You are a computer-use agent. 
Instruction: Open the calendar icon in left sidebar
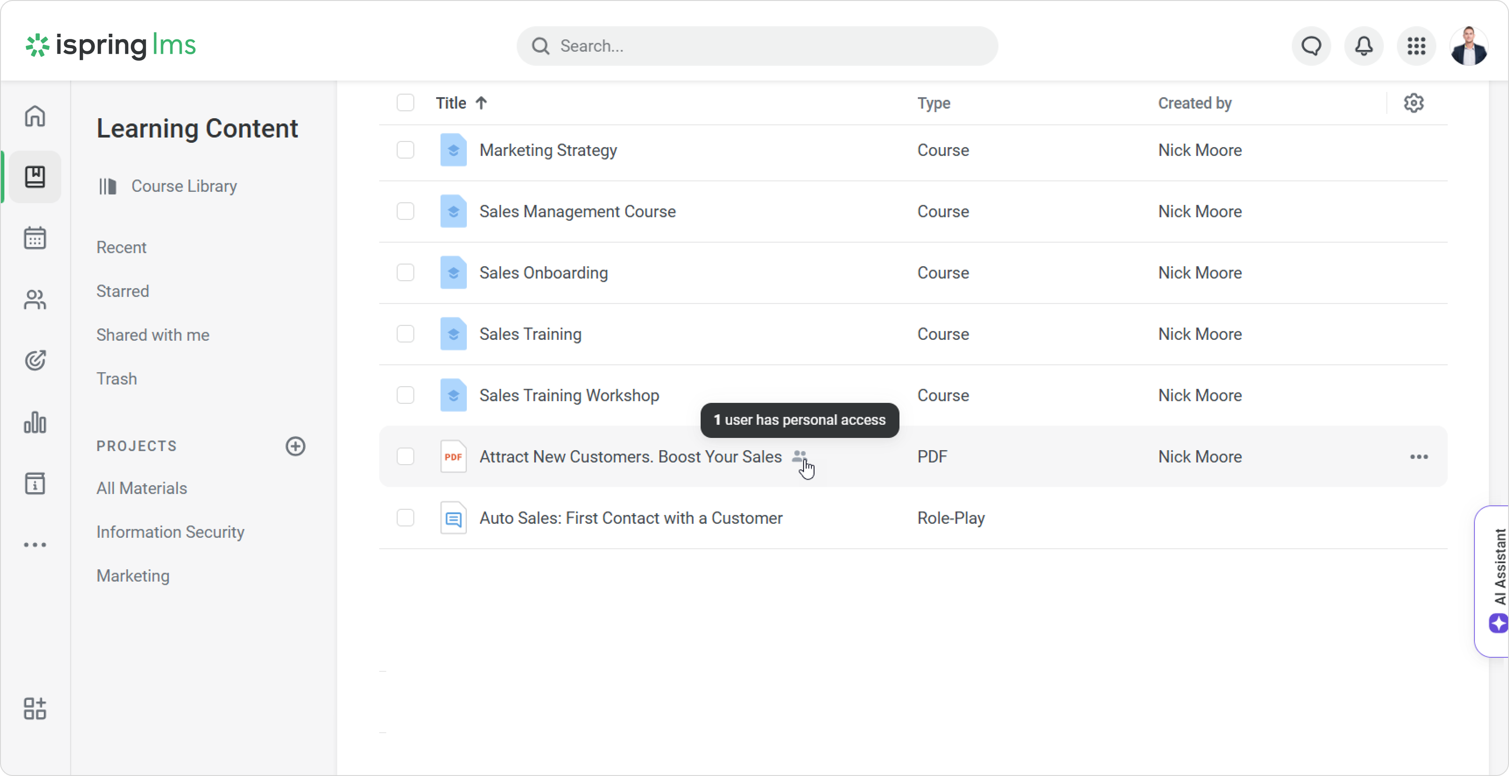pyautogui.click(x=35, y=238)
